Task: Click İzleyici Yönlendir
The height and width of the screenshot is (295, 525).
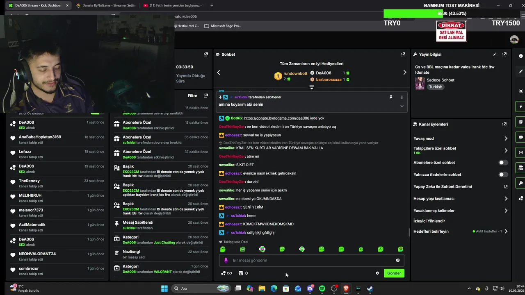Action: point(429,221)
